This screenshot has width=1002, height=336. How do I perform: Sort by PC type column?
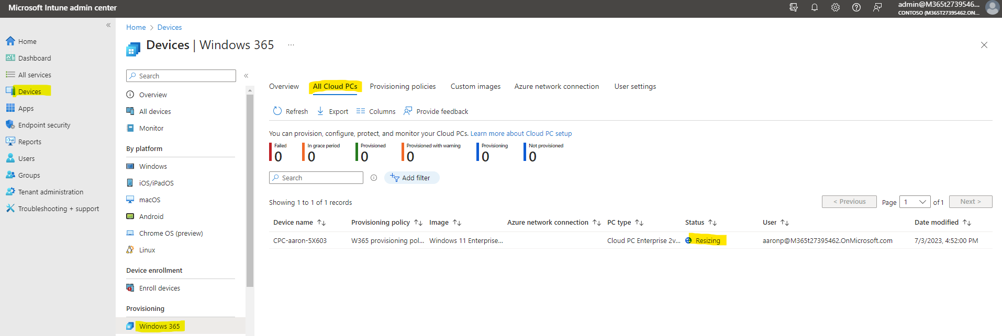point(626,223)
